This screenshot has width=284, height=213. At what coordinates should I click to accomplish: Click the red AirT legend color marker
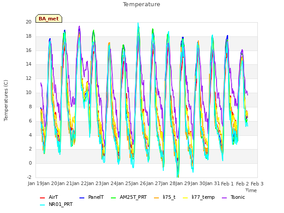pyautogui.click(x=42, y=198)
